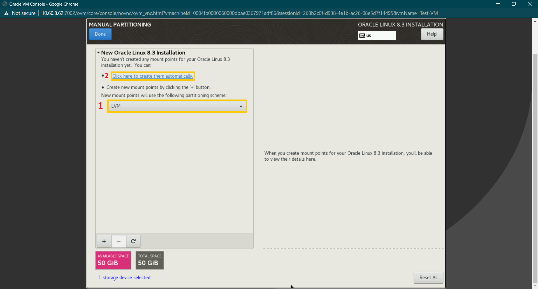Image resolution: width=538 pixels, height=289 pixels.
Task: Click scrollbar up arrow
Action: click(x=535, y=21)
